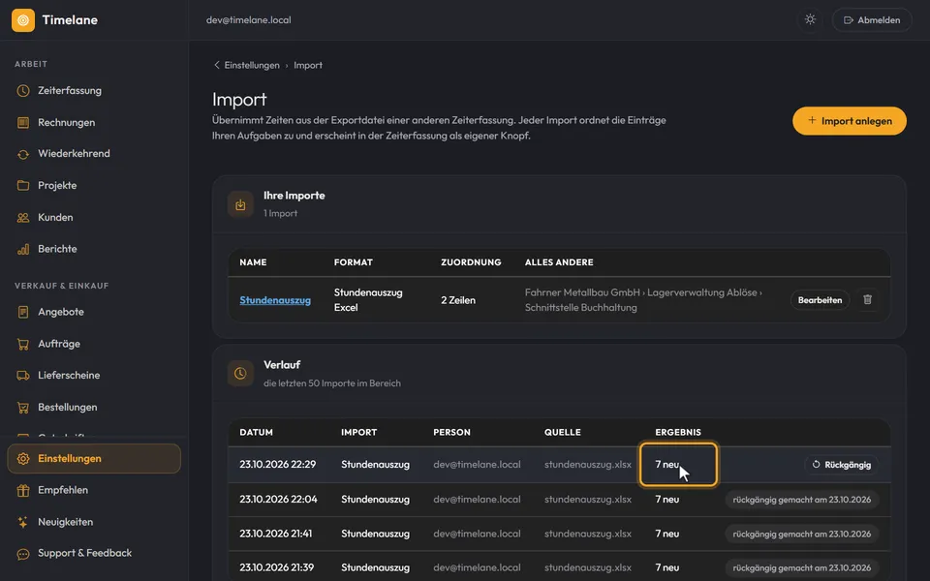Click the Wiederkehrend recurring arrows icon
The image size is (930, 581).
click(x=23, y=154)
